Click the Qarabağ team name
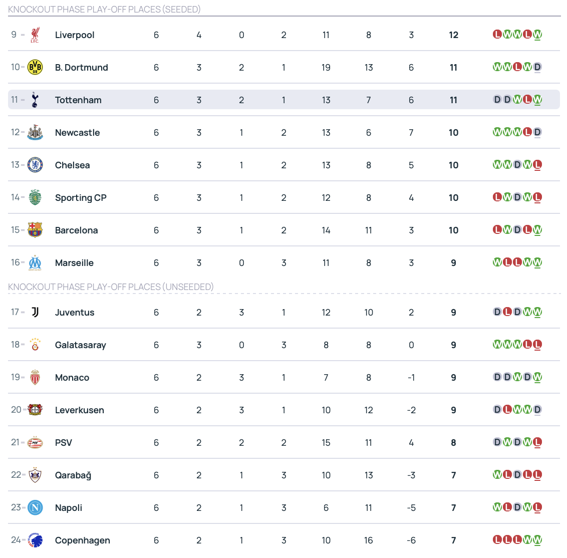The height and width of the screenshot is (558, 567). [73, 475]
